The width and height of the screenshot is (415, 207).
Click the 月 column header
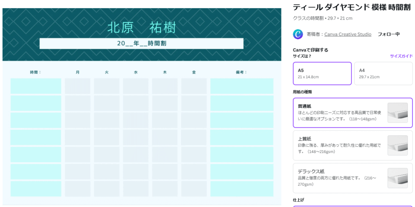click(x=77, y=72)
